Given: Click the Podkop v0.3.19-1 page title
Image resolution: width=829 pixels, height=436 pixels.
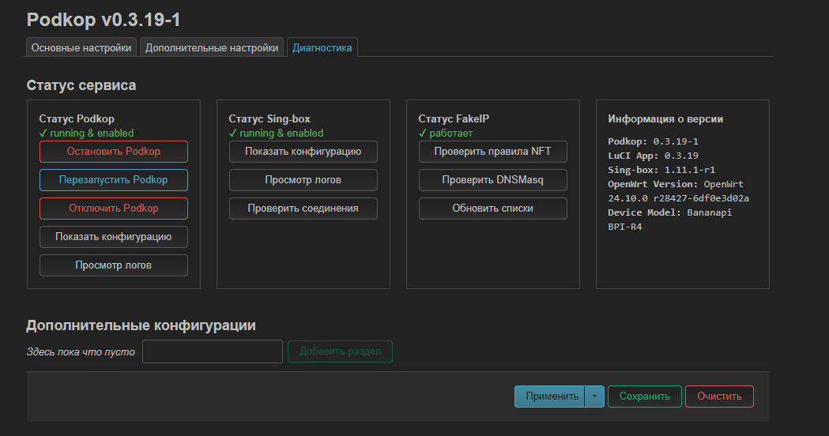Looking at the screenshot, I should click(x=104, y=20).
